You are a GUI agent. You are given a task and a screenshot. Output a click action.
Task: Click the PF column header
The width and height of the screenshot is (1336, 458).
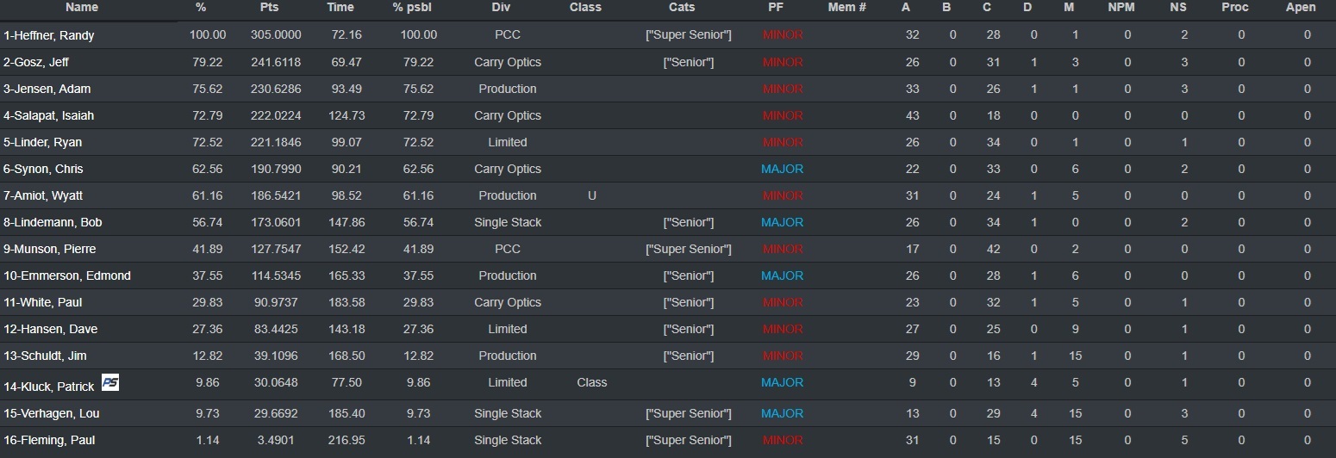pyautogui.click(x=776, y=7)
